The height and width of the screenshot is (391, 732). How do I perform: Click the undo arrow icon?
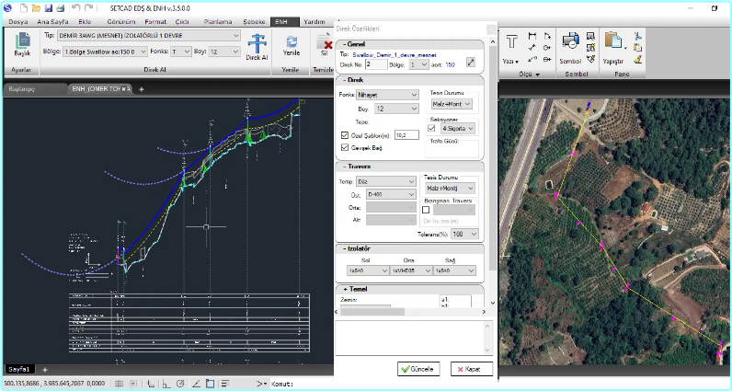[76, 8]
